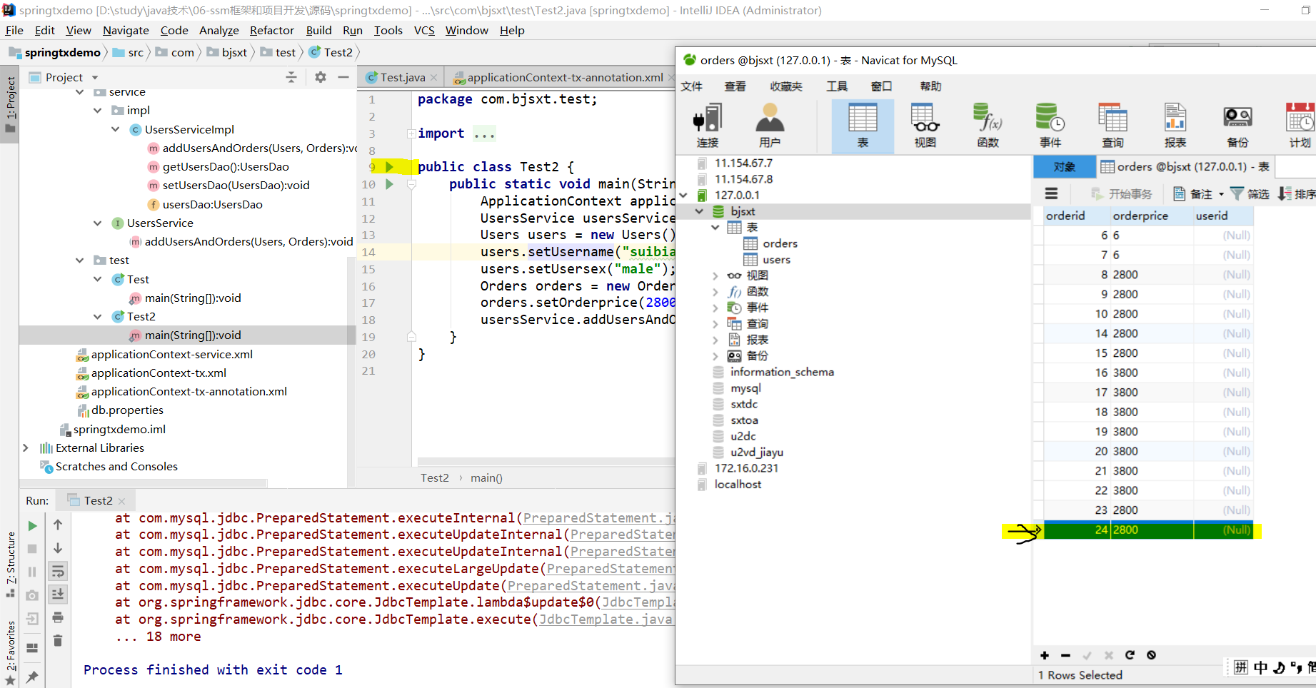Open Project view dropdown
Screen dimensions: 1316x688
pyautogui.click(x=95, y=77)
